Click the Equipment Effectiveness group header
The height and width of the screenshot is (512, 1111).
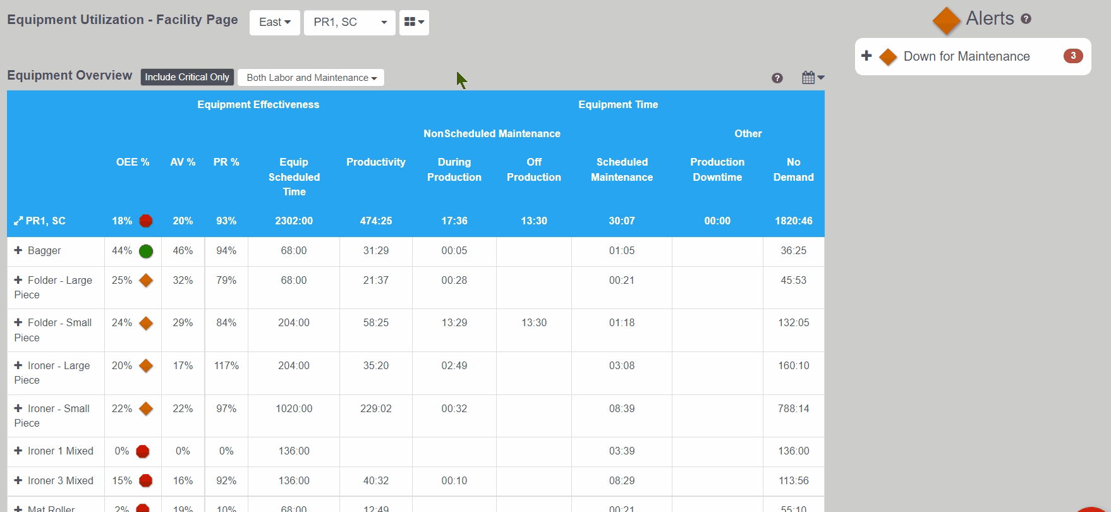tap(258, 104)
